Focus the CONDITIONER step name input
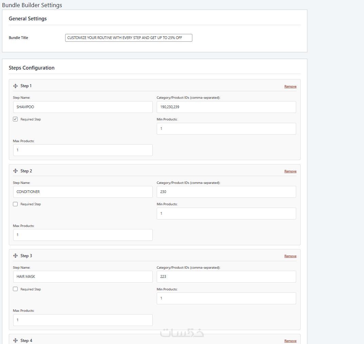 [83, 192]
